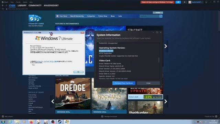The image size is (220, 124).
Task: Click OK in the Windows version dialog
Action: [78, 72]
